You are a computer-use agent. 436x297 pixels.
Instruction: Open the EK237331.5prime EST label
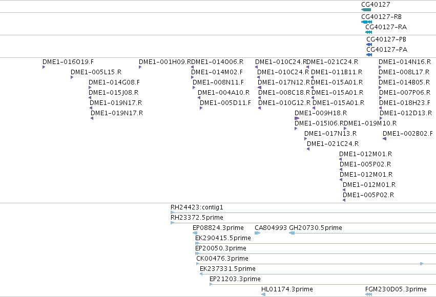click(x=227, y=269)
